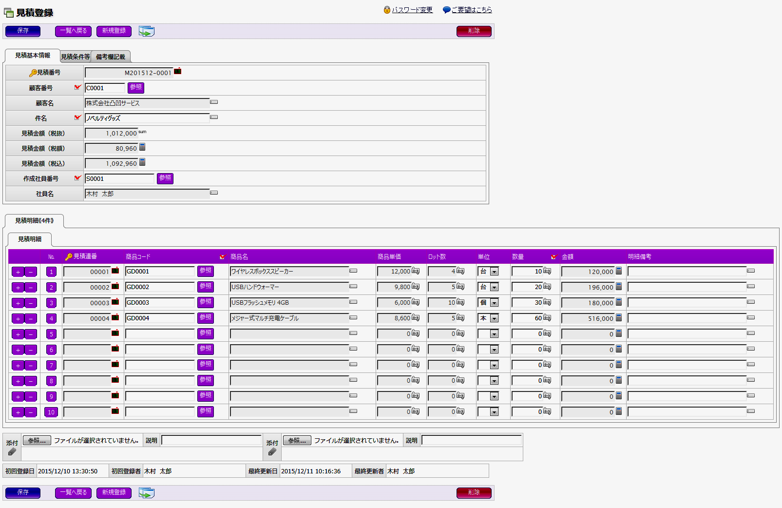Click the auto-number icon beside 見積番号 field
Viewport: 782px width, 508px height.
(x=178, y=71)
